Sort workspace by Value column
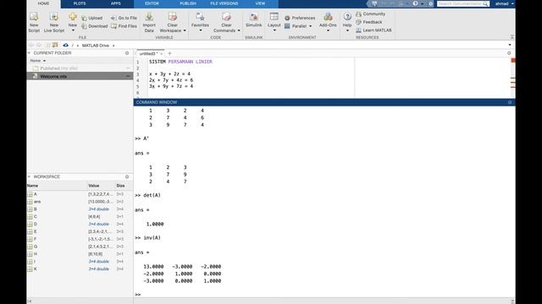The width and height of the screenshot is (542, 304). pos(94,186)
